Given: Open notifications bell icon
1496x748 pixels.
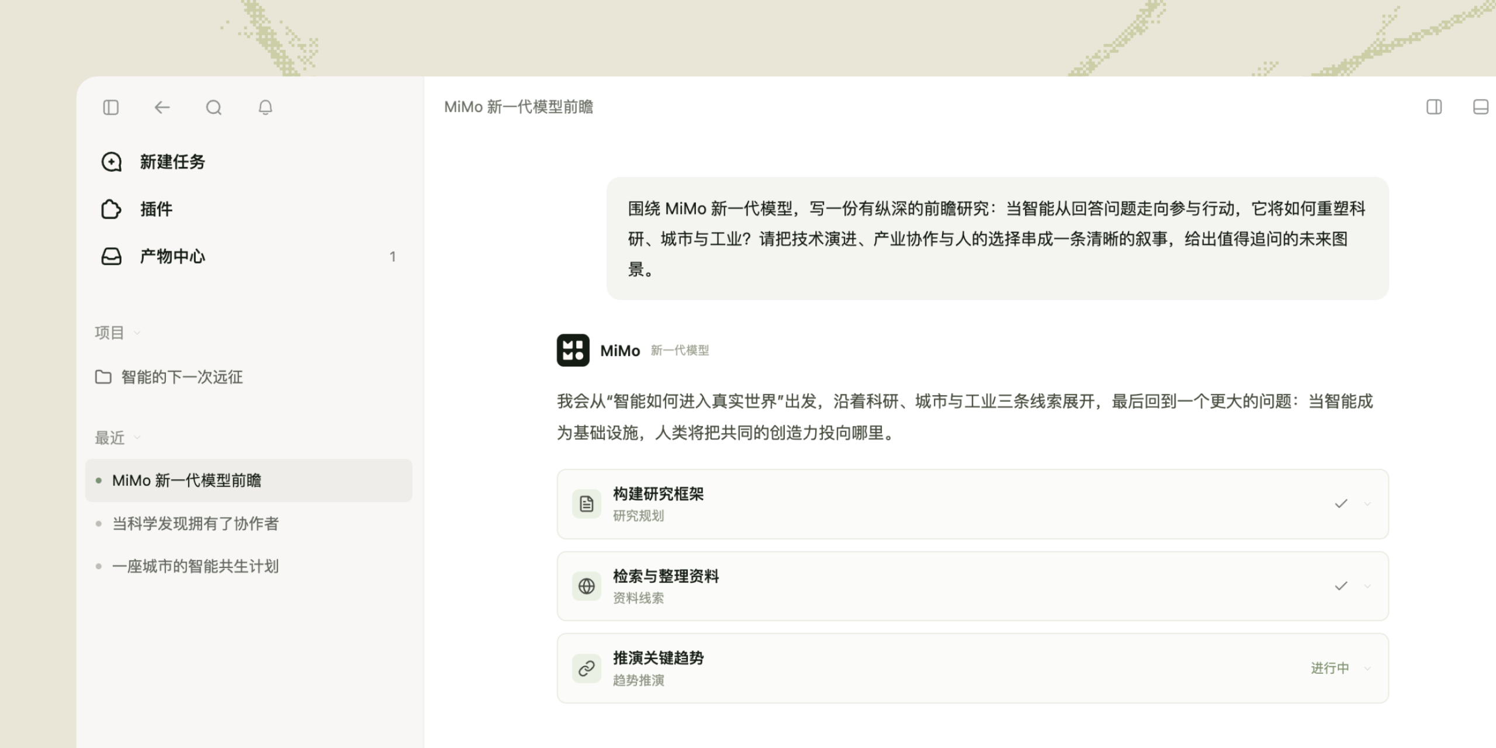Looking at the screenshot, I should click(x=265, y=108).
